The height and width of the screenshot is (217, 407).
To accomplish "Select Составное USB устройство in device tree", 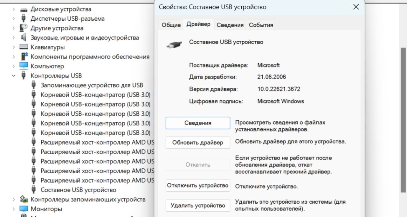I will click(78, 190).
